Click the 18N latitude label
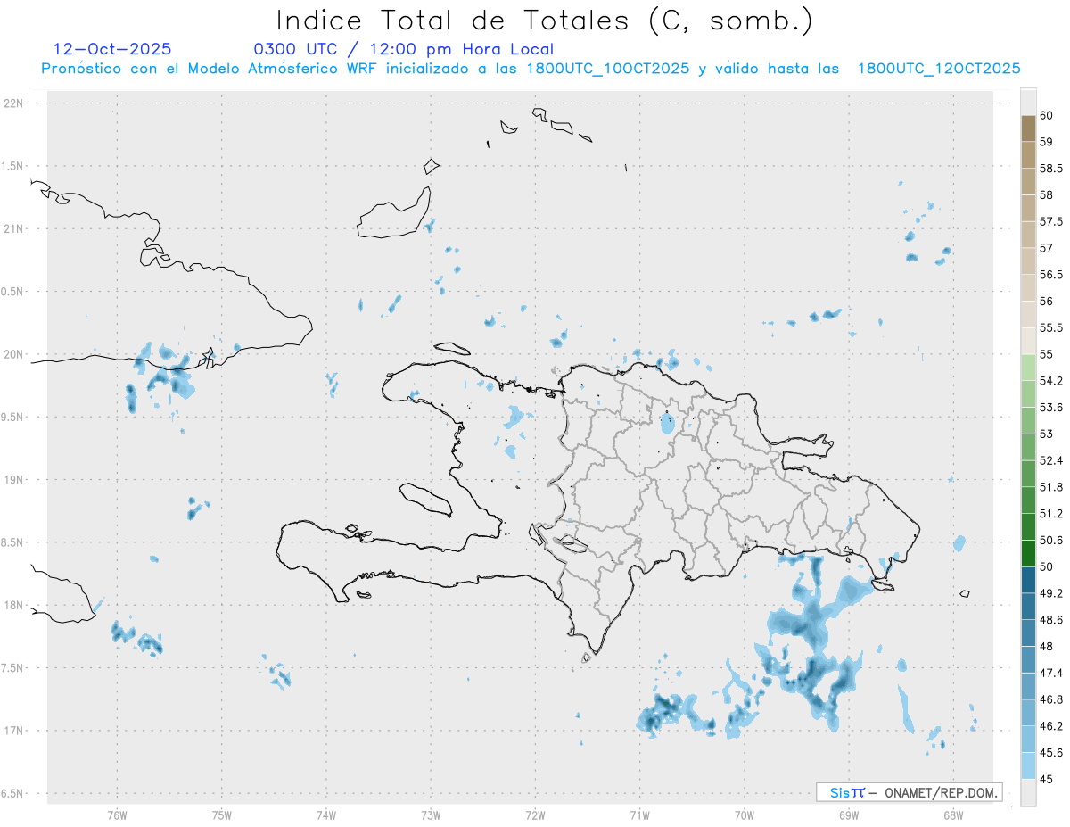Image resolution: width=1070 pixels, height=827 pixels. pyautogui.click(x=15, y=605)
